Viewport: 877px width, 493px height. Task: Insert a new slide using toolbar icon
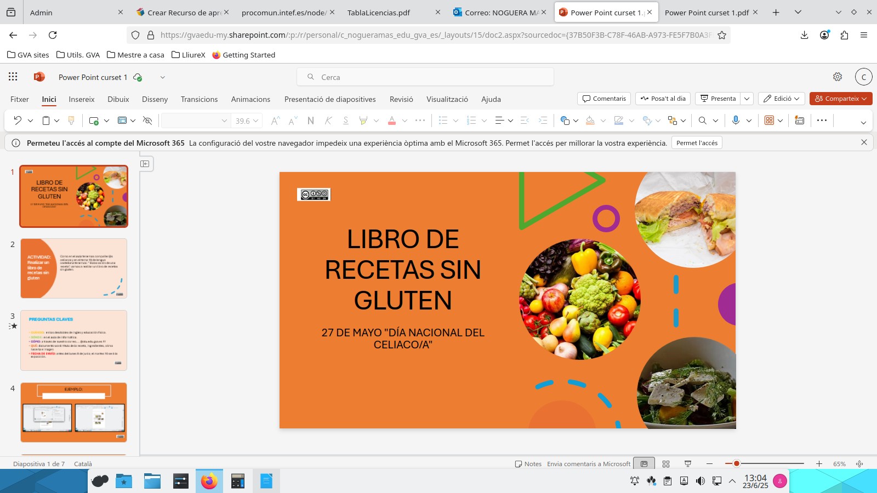(x=94, y=121)
